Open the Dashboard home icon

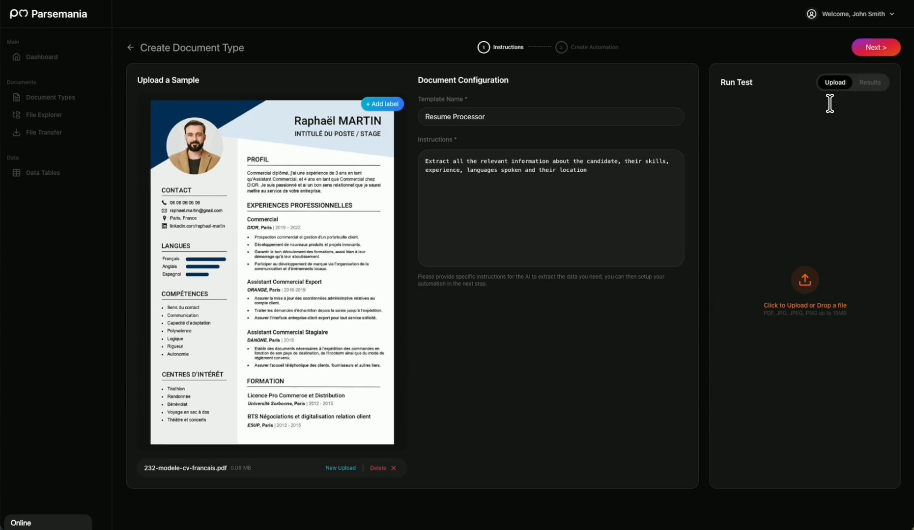click(16, 57)
